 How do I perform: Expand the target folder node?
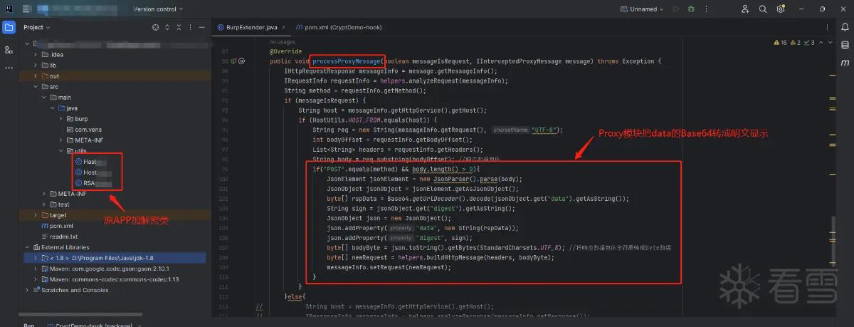36,214
